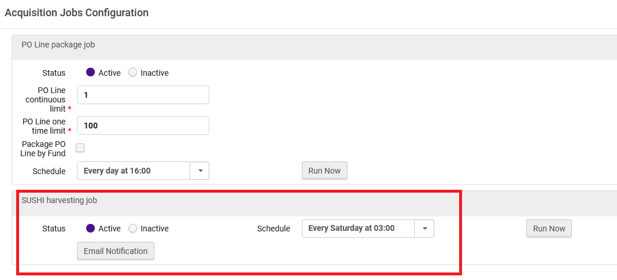Image resolution: width=617 pixels, height=280 pixels.
Task: Set SUSHI harvesting job to Inactive
Action: coord(133,229)
